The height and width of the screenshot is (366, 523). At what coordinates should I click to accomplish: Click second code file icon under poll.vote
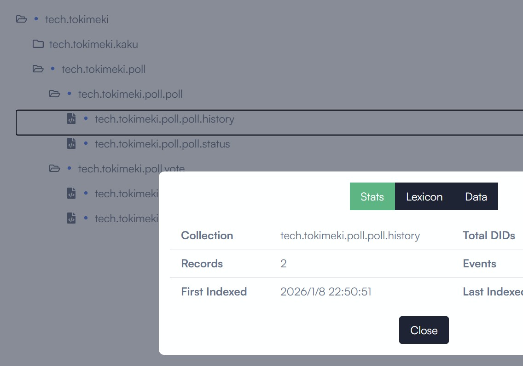(71, 218)
